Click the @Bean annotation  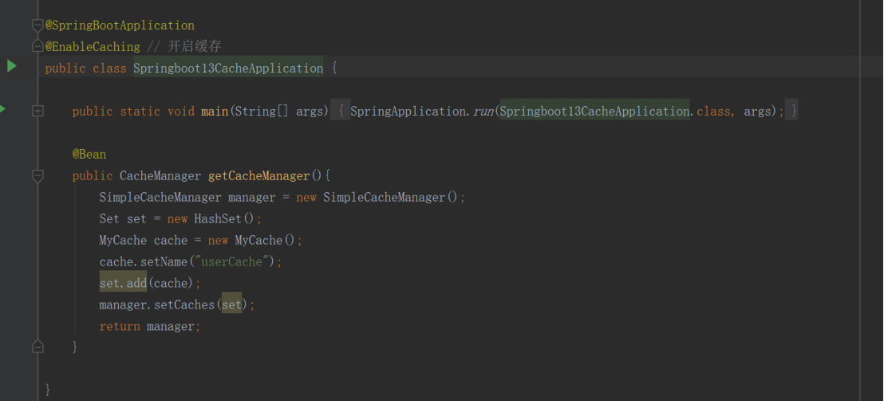point(89,155)
